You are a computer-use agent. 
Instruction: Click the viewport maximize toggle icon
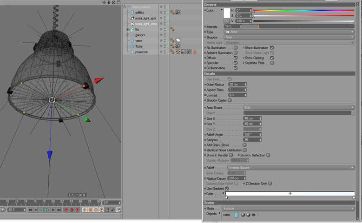click(x=118, y=2)
